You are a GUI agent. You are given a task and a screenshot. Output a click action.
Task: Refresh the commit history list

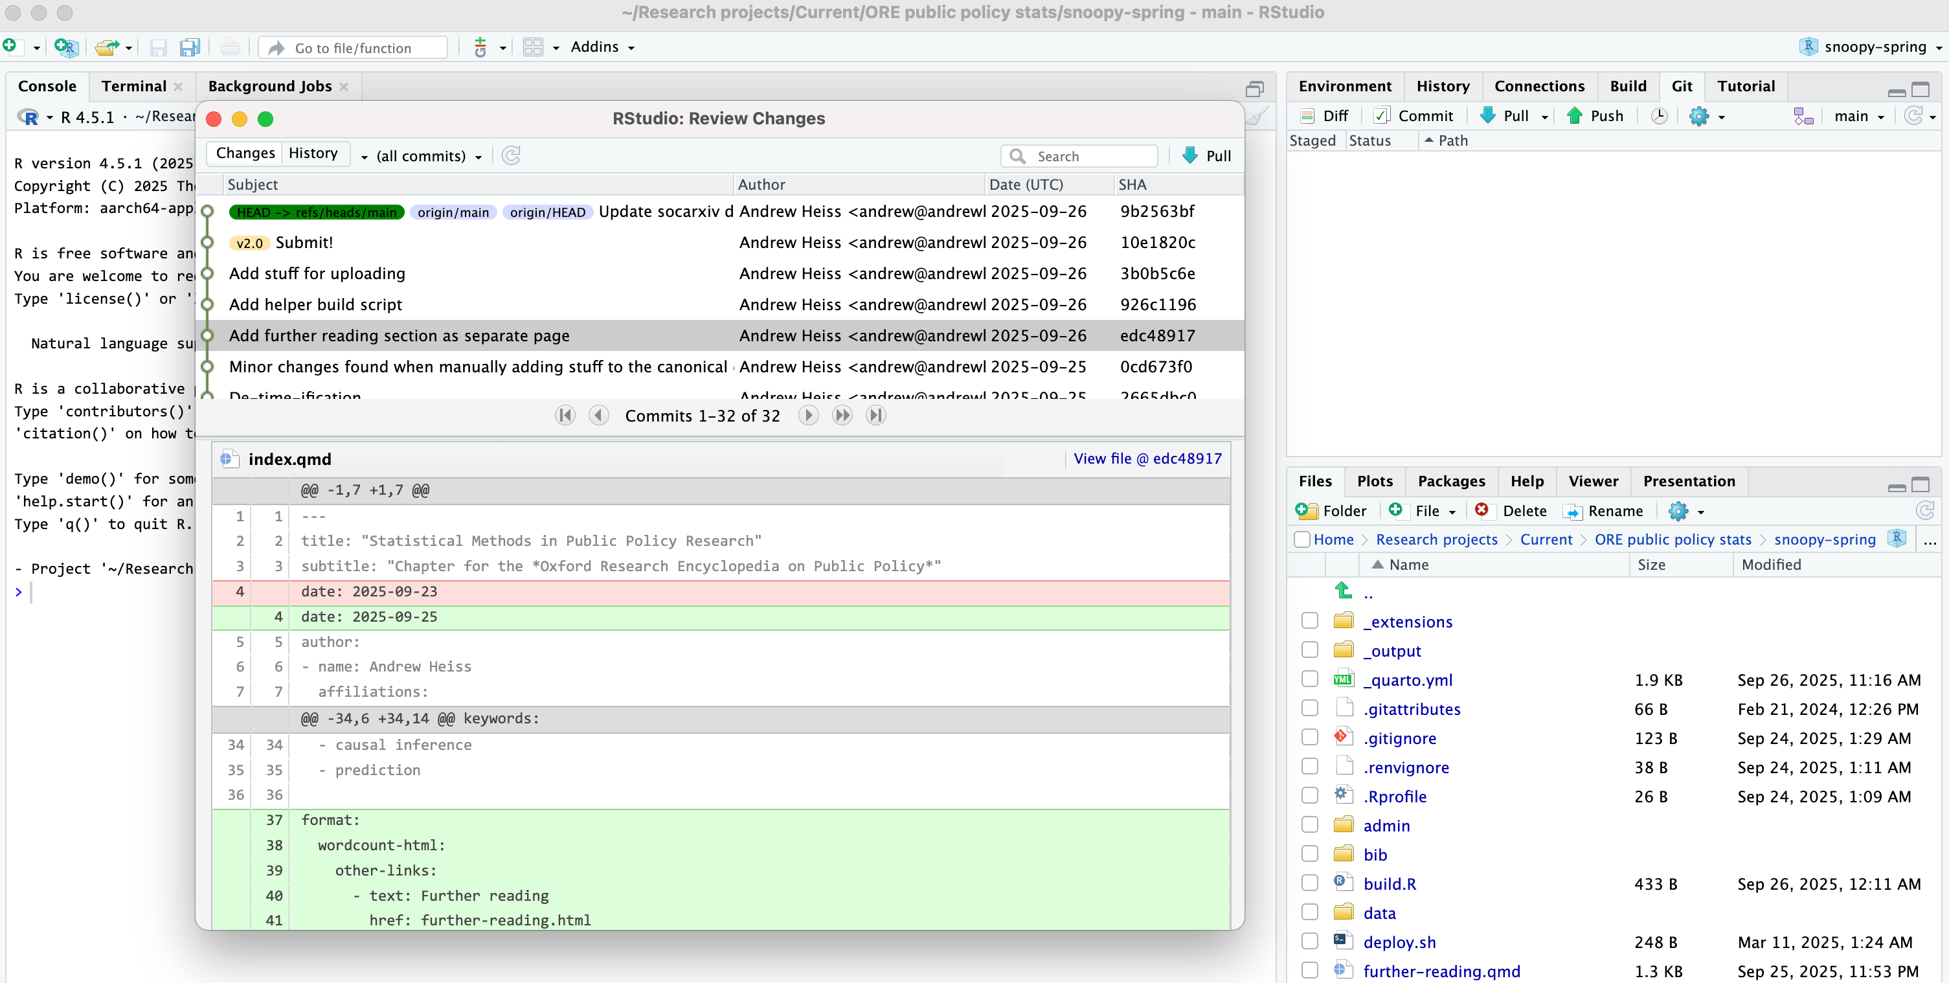[x=512, y=156]
